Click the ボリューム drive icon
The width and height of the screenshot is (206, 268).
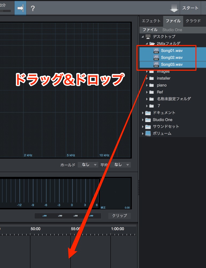[x=148, y=134]
